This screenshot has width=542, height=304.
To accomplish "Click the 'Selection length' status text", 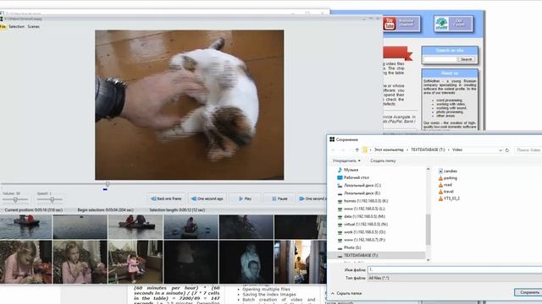I will pyautogui.click(x=177, y=210).
